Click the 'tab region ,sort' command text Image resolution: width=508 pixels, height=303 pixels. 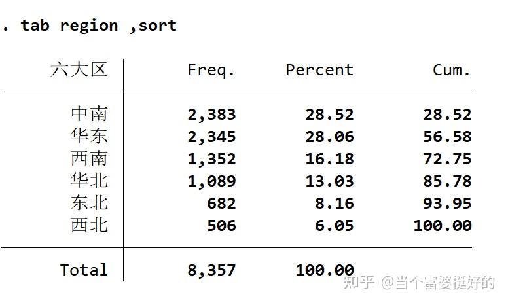click(x=98, y=26)
